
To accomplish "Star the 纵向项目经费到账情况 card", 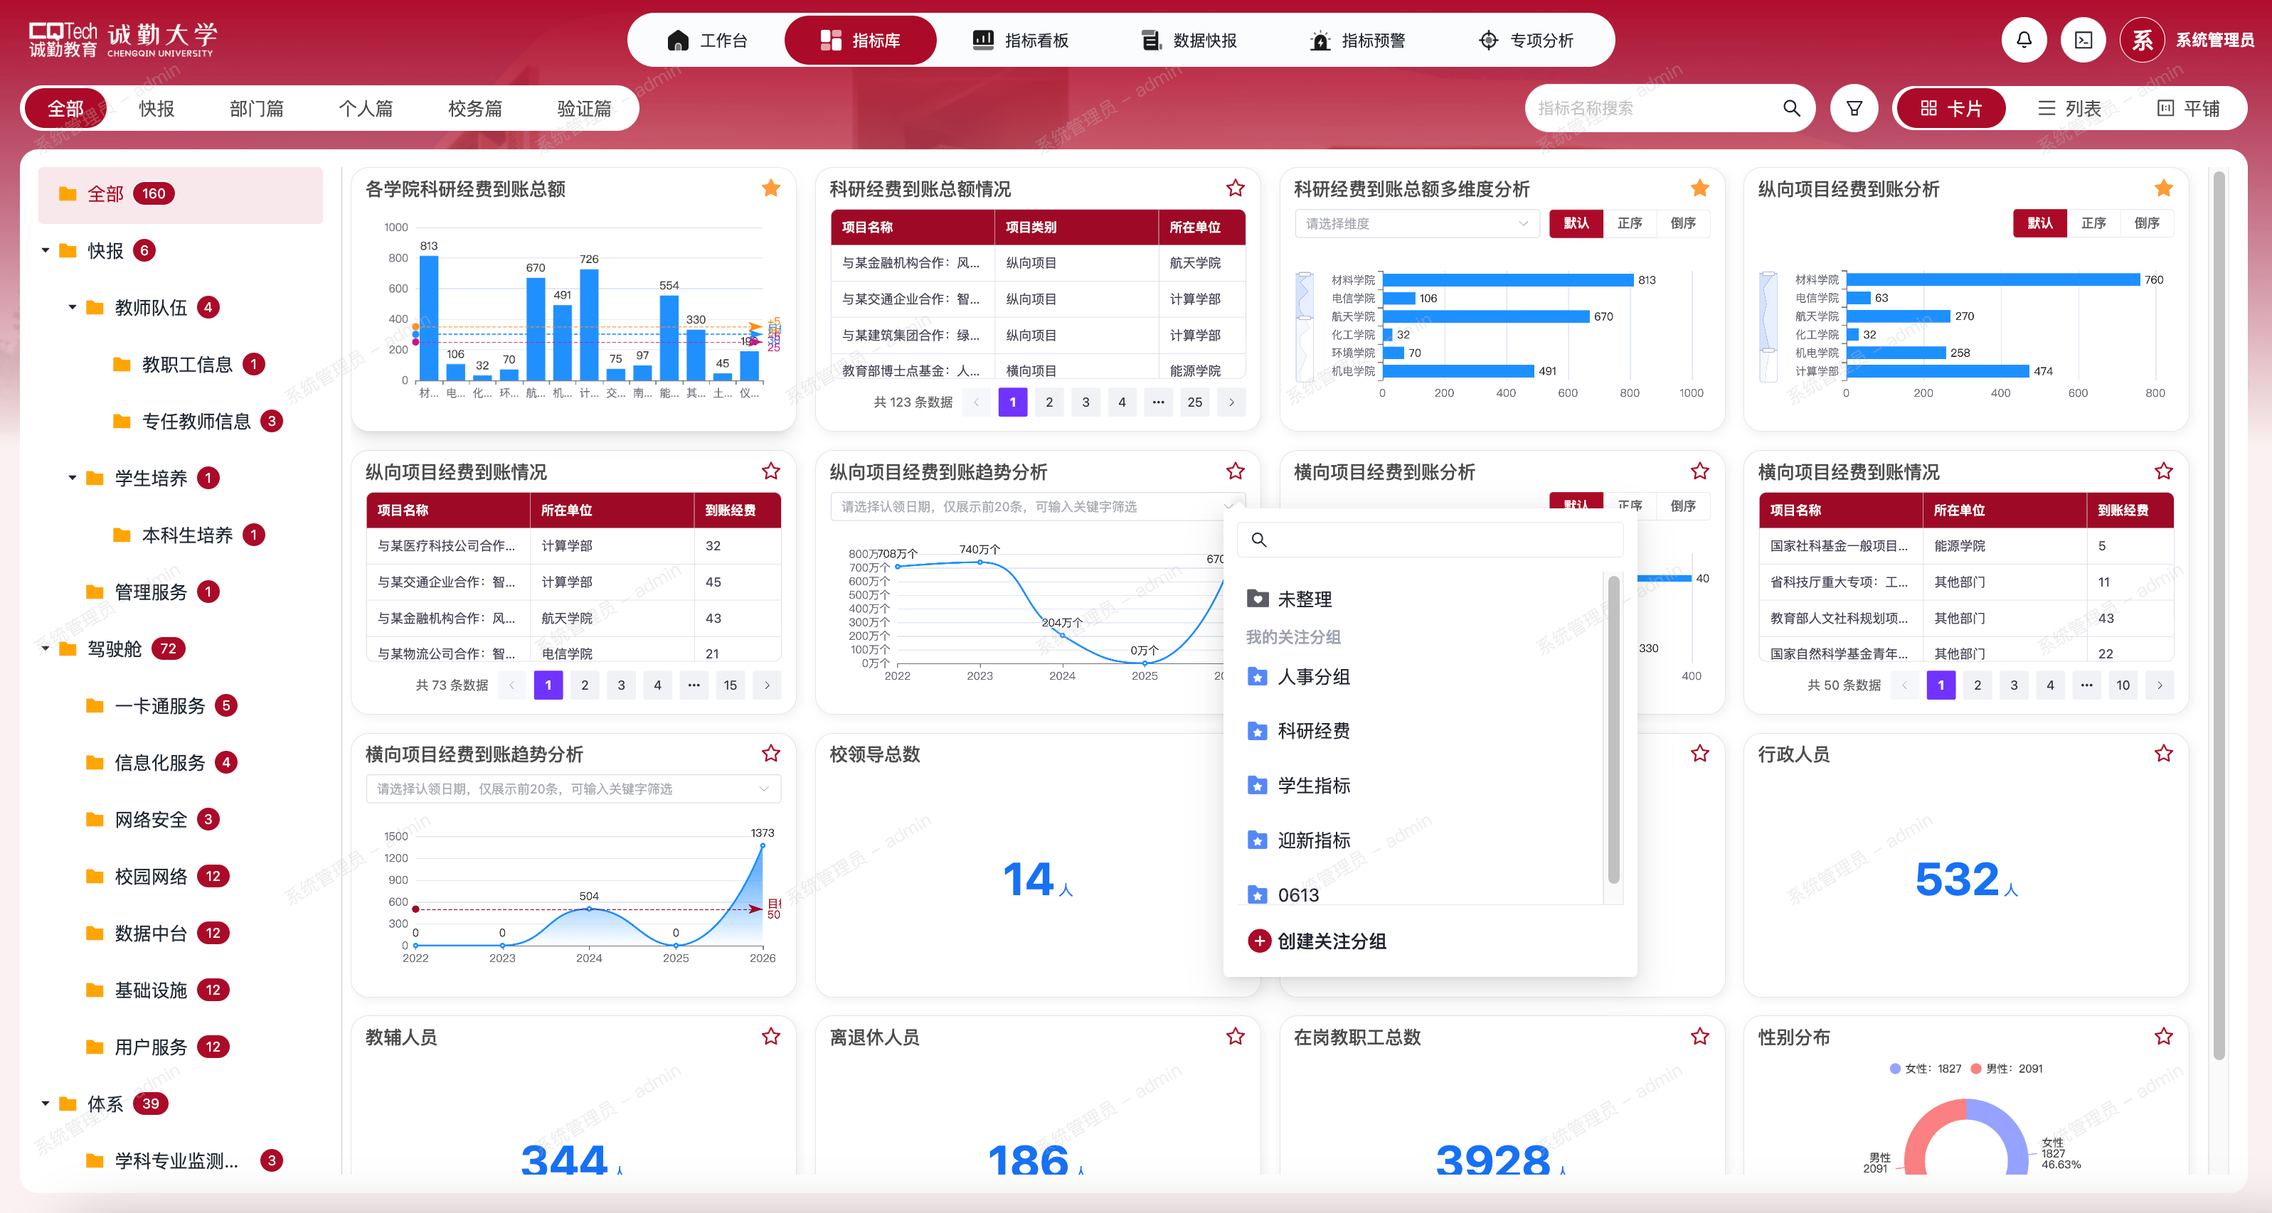I will click(x=771, y=471).
